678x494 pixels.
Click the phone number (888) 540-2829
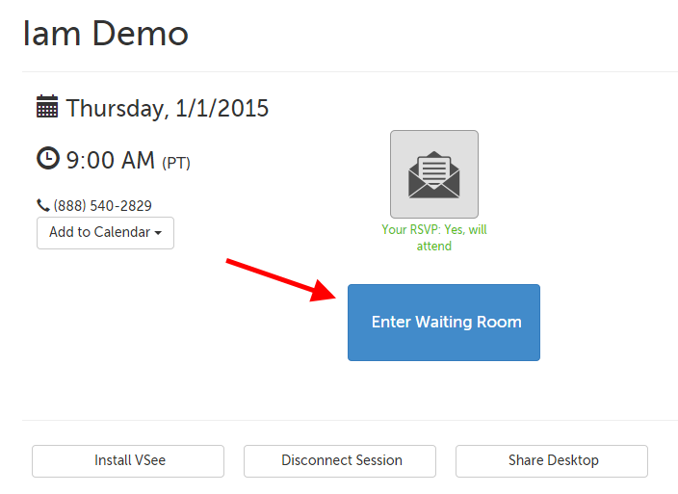(102, 206)
